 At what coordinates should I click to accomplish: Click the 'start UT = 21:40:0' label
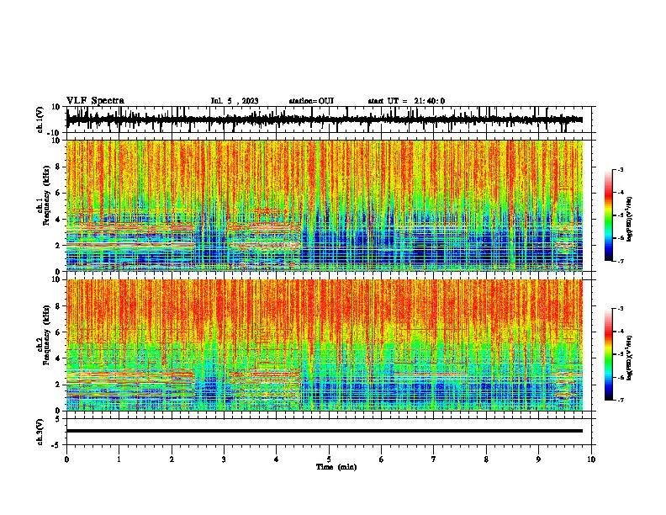406,101
